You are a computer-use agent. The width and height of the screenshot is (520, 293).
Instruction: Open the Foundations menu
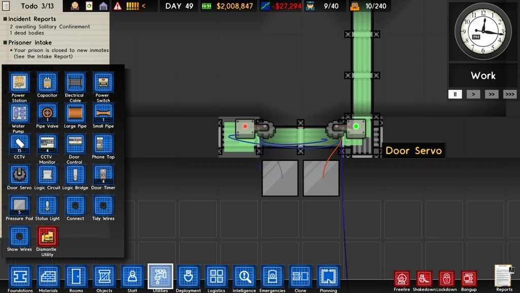pyautogui.click(x=20, y=276)
